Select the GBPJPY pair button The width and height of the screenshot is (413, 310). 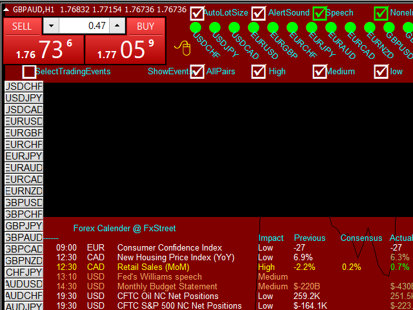pyautogui.click(x=24, y=226)
